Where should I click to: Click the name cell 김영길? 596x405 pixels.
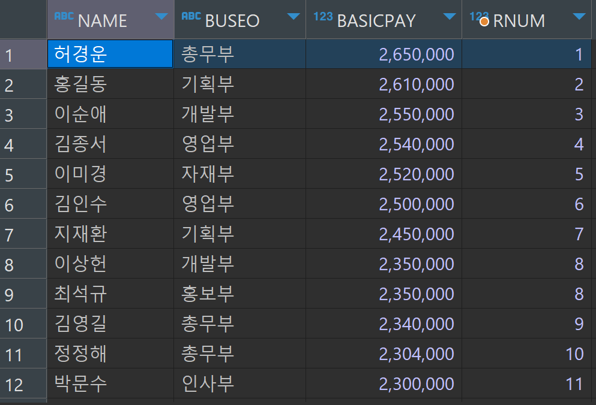click(110, 324)
